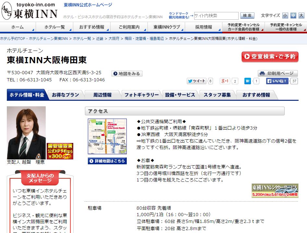This screenshot has width=307, height=233.
Task: Click the Google +1 share button
Action: pyautogui.click(x=225, y=81)
